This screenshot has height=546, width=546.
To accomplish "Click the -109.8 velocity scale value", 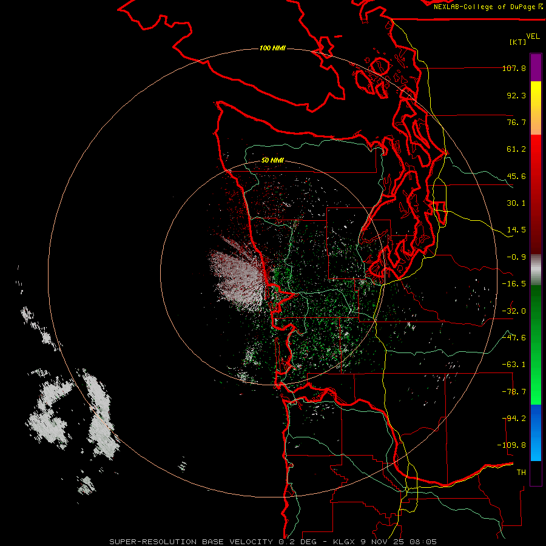I will pos(511,445).
